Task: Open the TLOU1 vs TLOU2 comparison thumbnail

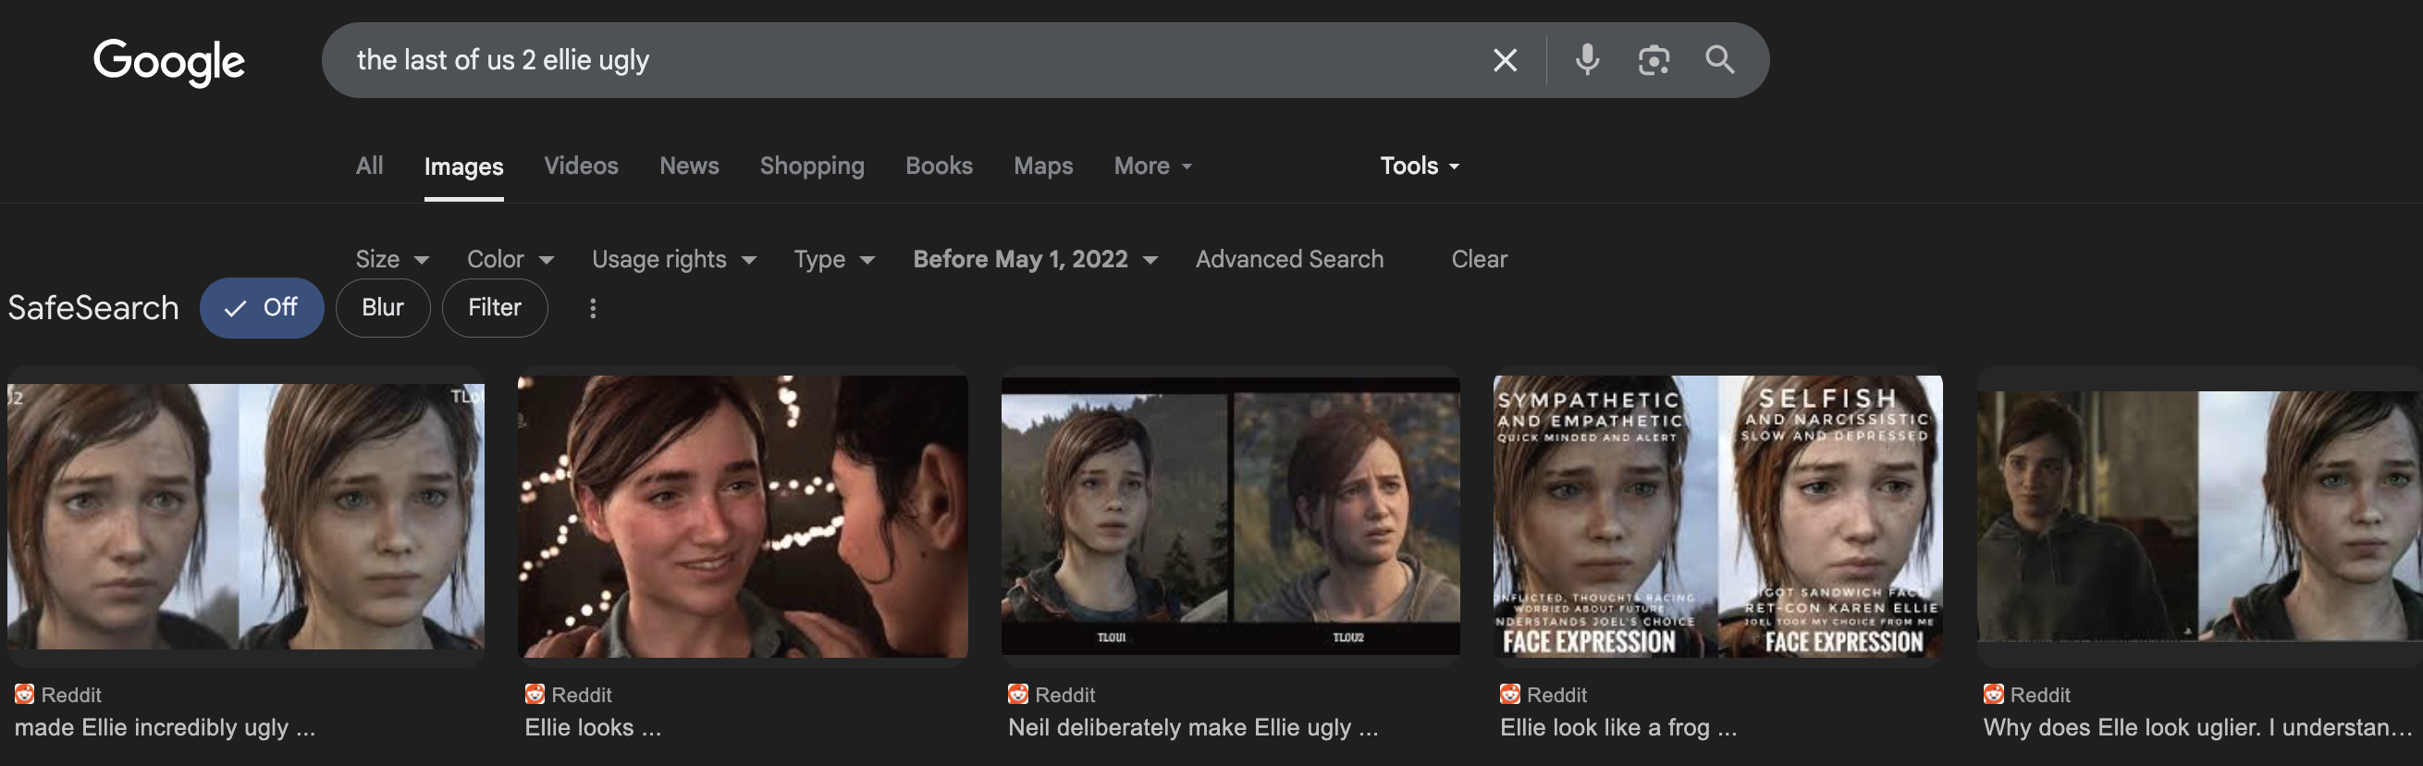Action: pyautogui.click(x=1230, y=515)
